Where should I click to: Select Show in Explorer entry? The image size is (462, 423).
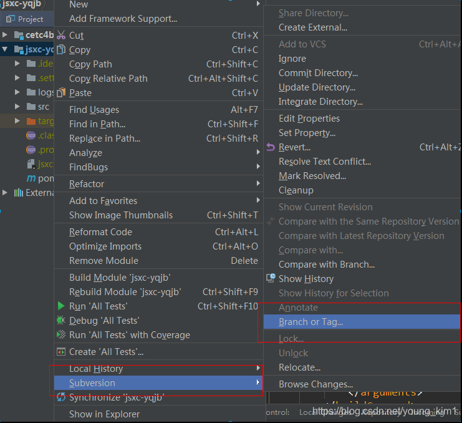pos(158,414)
